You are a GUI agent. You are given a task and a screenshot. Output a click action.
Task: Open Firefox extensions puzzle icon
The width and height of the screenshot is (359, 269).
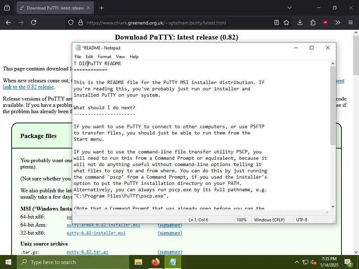click(x=313, y=22)
